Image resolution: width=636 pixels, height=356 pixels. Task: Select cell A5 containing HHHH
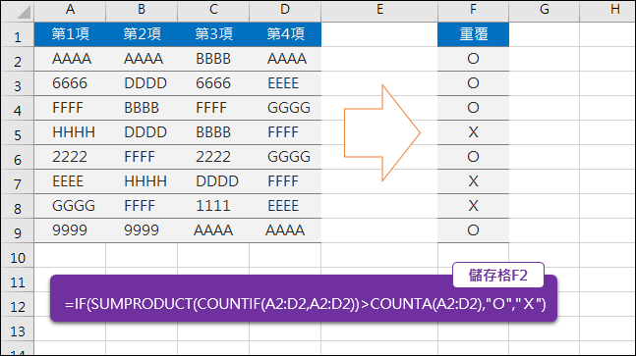point(70,132)
